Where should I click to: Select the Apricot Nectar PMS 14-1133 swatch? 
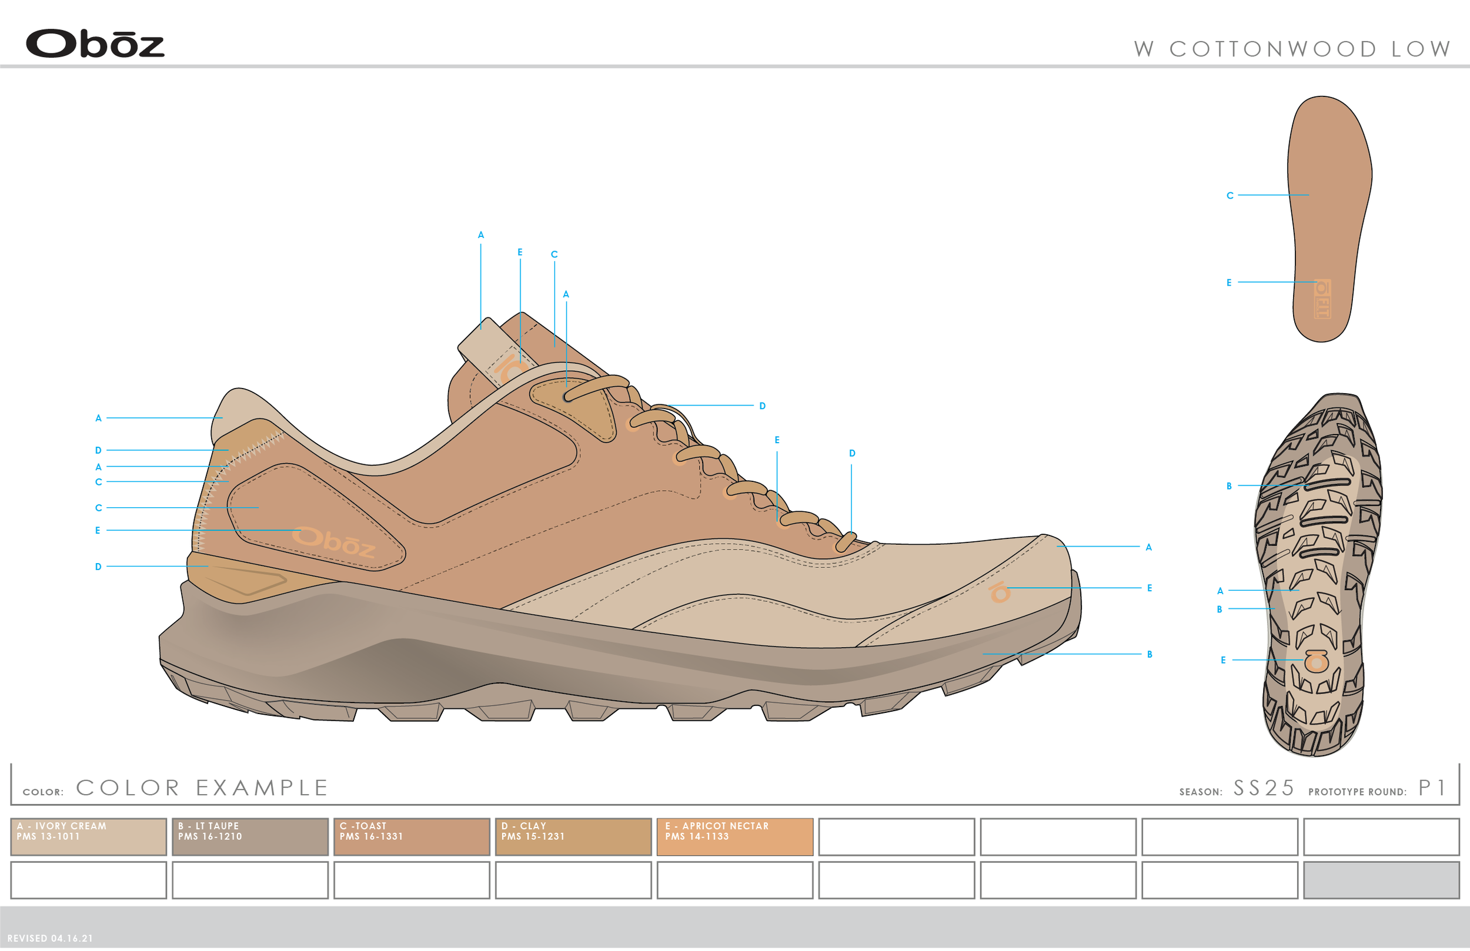[x=736, y=837]
